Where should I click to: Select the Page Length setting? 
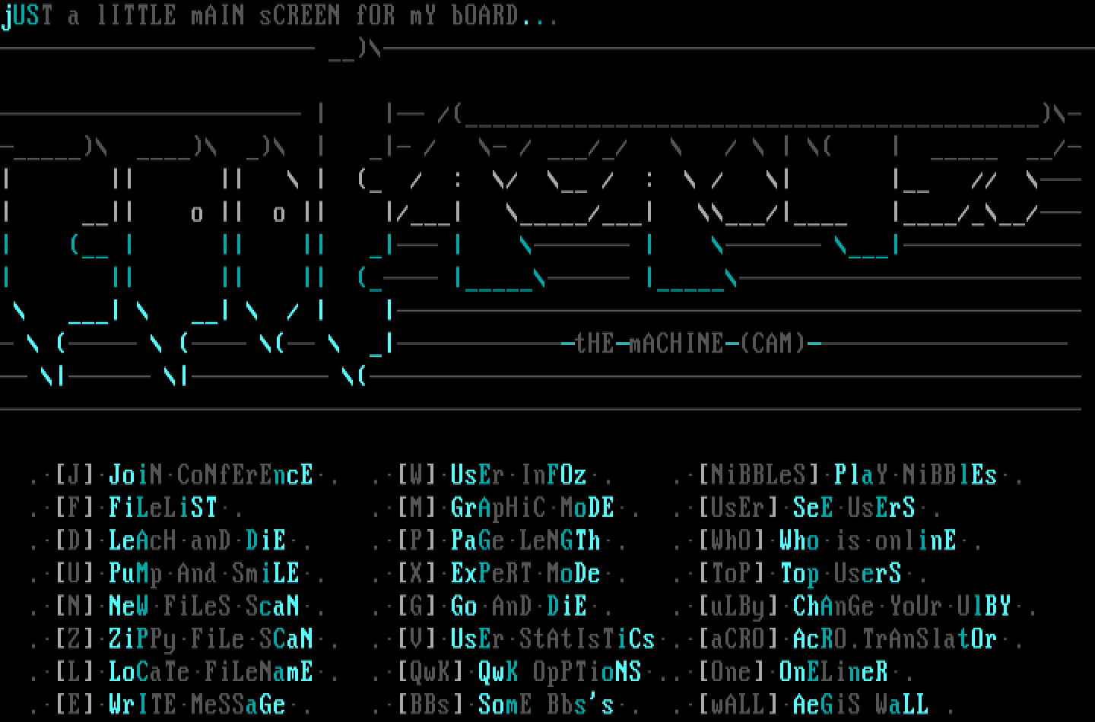[525, 540]
